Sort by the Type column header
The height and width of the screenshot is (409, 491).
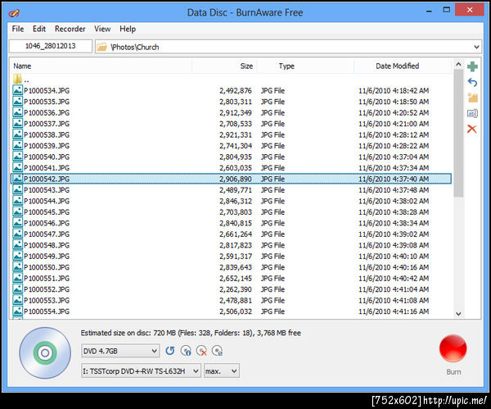[305, 66]
